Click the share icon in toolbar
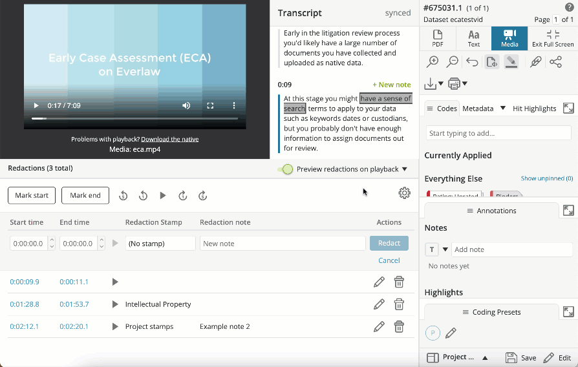Image resolution: width=578 pixels, height=367 pixels. pyautogui.click(x=555, y=62)
